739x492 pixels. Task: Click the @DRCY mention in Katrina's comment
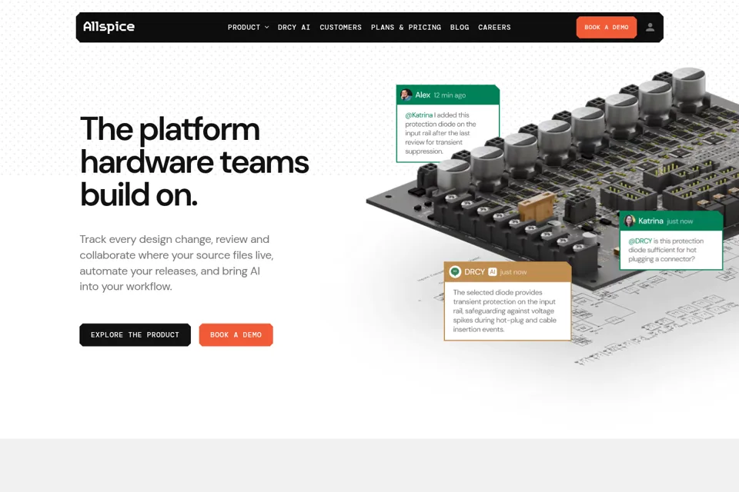click(640, 241)
